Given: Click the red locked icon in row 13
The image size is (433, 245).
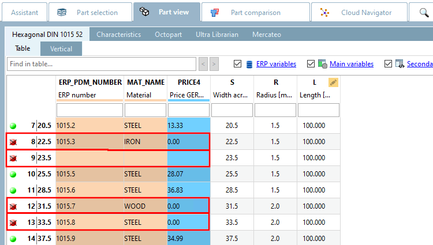Looking at the screenshot, I should tap(13, 223).
